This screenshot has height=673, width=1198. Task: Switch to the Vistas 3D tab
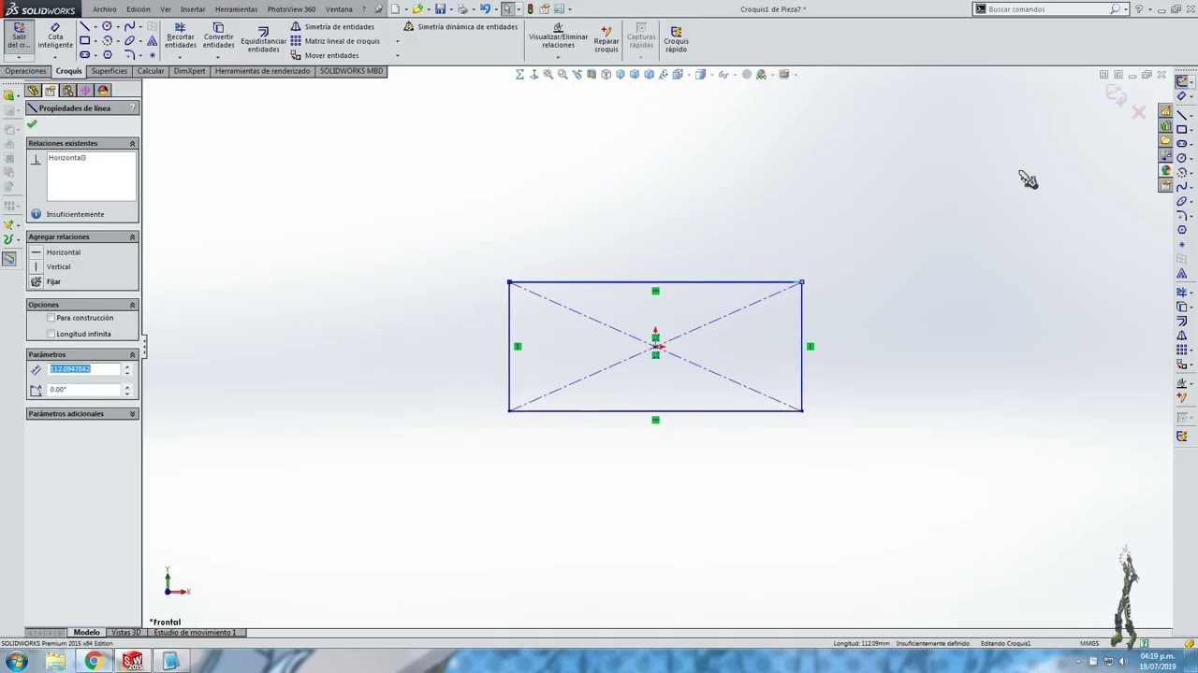(x=125, y=633)
